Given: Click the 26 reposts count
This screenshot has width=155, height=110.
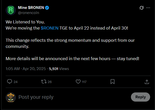Looking at the screenshot, I should [x=50, y=82].
